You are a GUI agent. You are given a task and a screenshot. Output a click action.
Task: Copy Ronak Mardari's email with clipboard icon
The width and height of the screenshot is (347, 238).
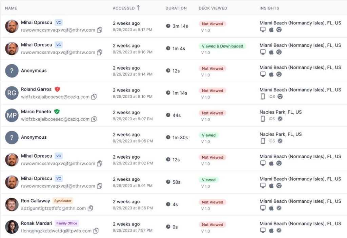[x=96, y=231]
